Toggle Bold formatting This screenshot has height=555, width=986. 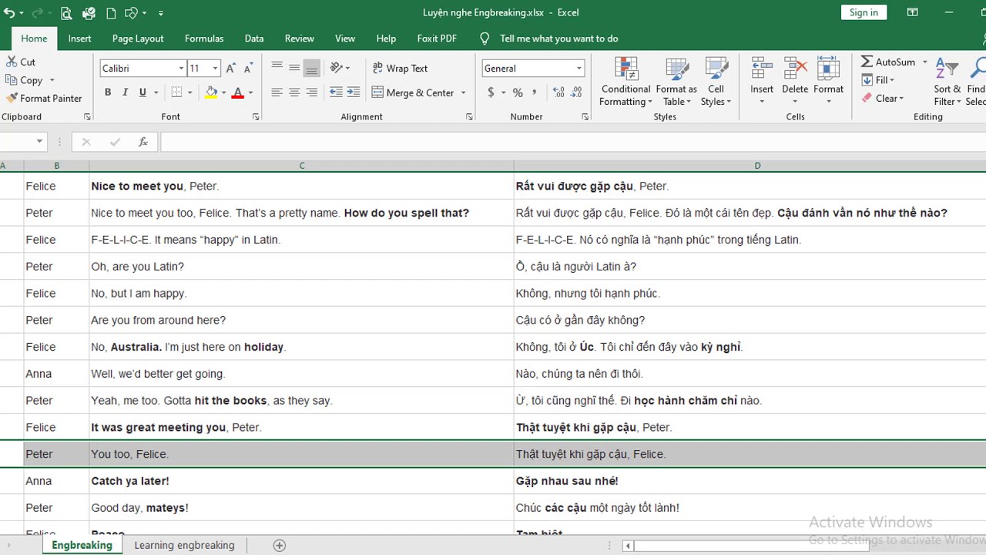tap(108, 92)
